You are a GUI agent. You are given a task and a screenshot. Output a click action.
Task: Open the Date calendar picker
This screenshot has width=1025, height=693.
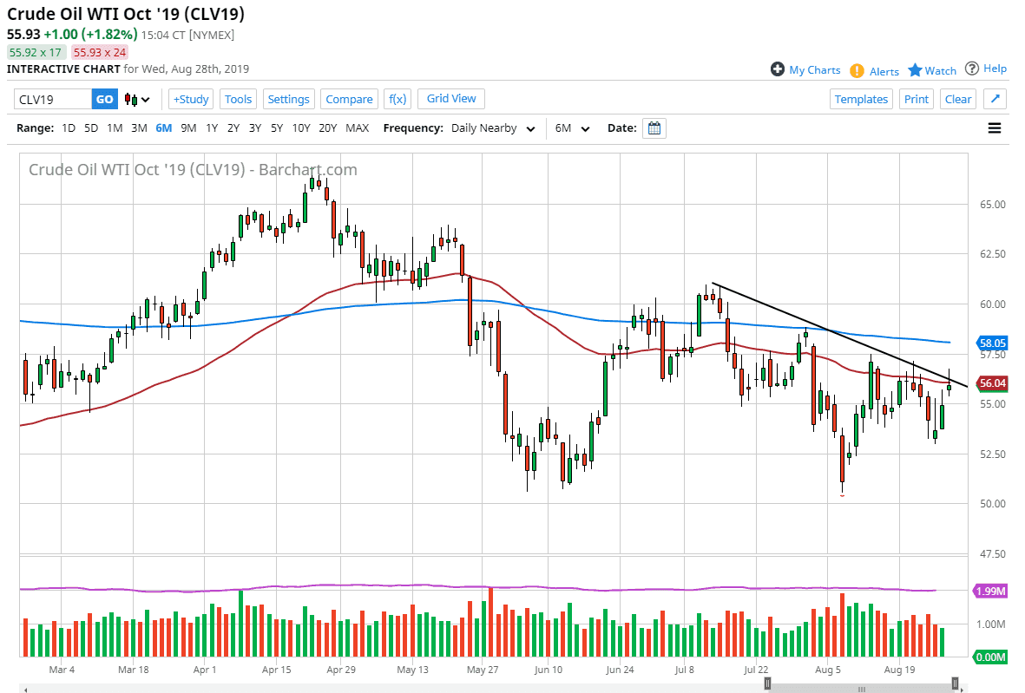pos(654,127)
